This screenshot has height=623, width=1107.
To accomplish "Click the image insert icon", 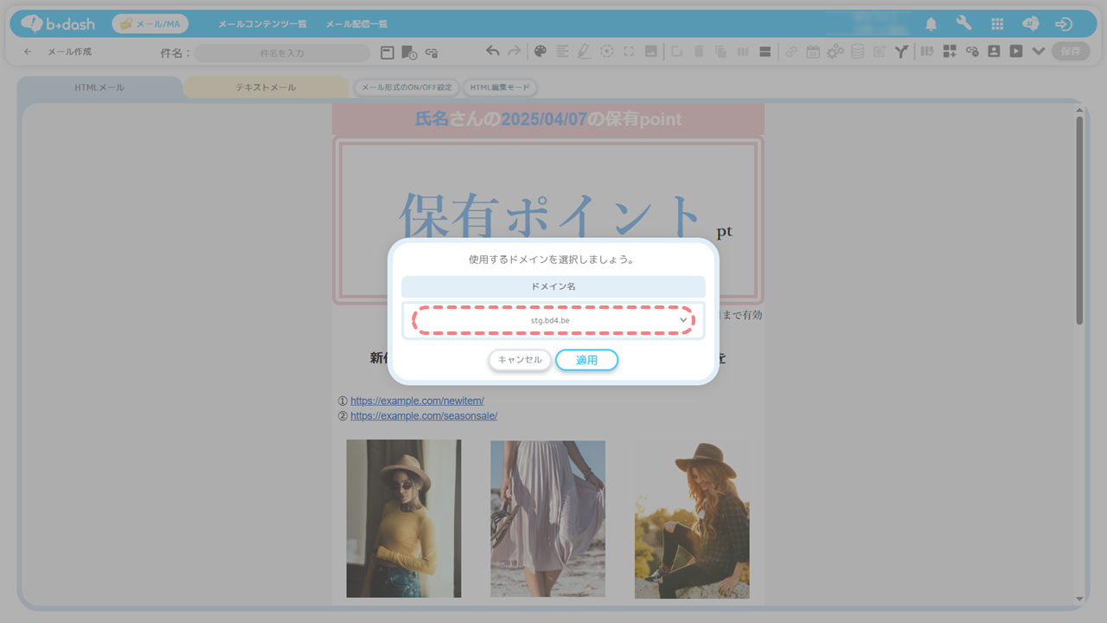I will (x=651, y=52).
